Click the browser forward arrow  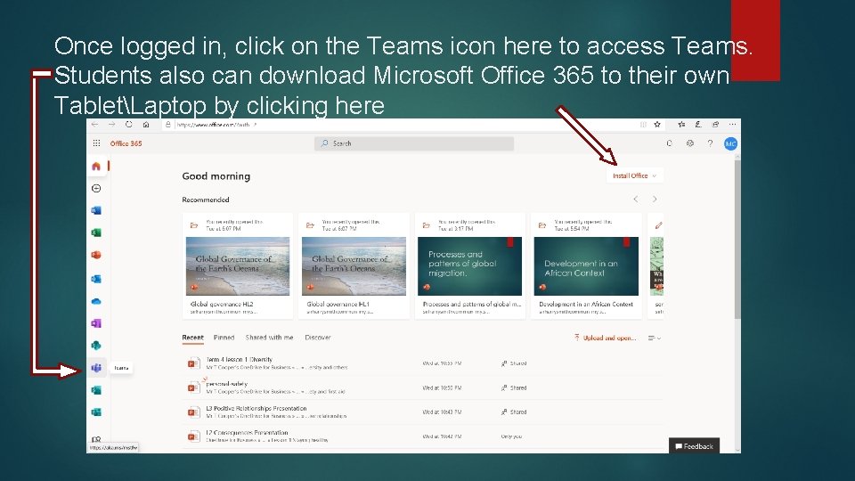tap(112, 125)
